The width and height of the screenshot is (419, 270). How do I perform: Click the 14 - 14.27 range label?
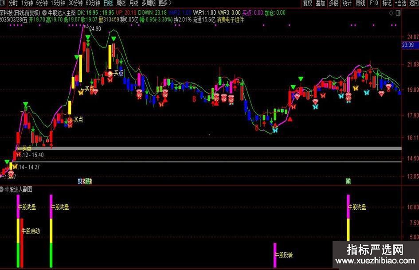[29, 167]
